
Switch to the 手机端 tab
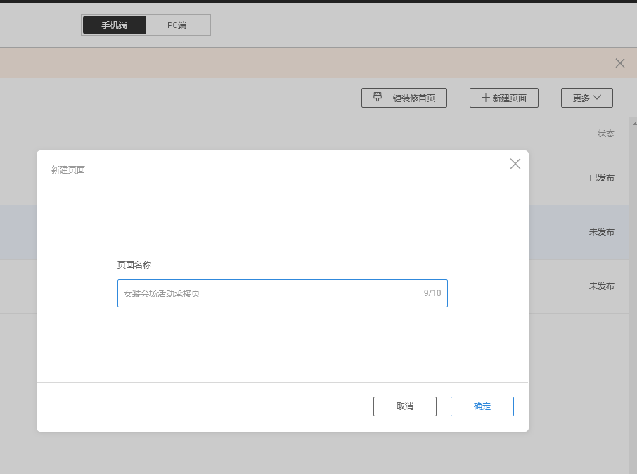click(114, 25)
